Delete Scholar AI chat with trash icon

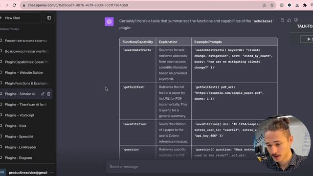49,94
